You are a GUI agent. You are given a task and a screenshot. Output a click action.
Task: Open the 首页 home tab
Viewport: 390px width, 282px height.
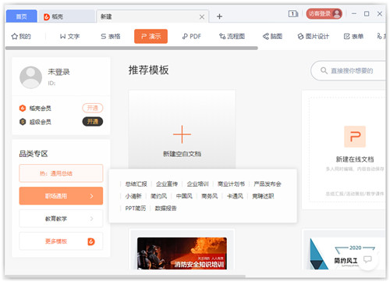(22, 16)
